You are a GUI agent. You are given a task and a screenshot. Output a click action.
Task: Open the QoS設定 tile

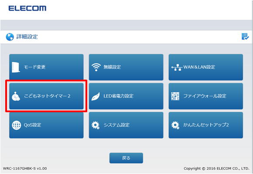pyautogui.click(x=46, y=125)
